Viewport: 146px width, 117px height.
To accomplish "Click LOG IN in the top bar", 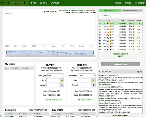I will point(128,3).
